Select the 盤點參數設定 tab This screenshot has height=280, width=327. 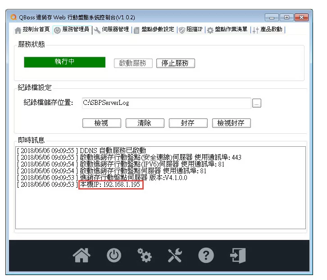tap(154, 30)
